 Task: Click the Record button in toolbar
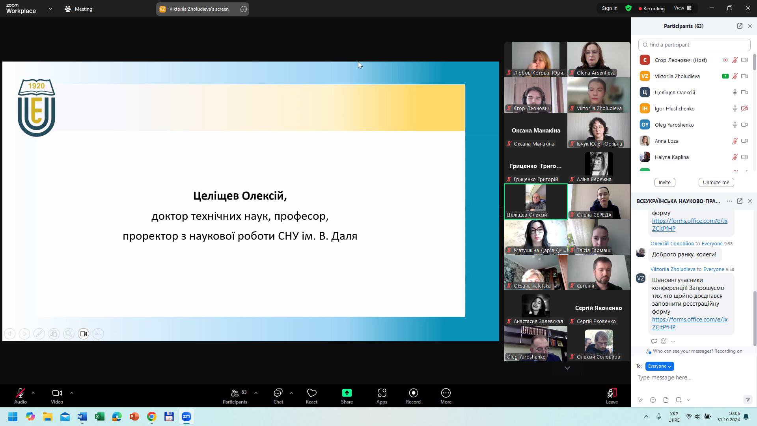(413, 396)
